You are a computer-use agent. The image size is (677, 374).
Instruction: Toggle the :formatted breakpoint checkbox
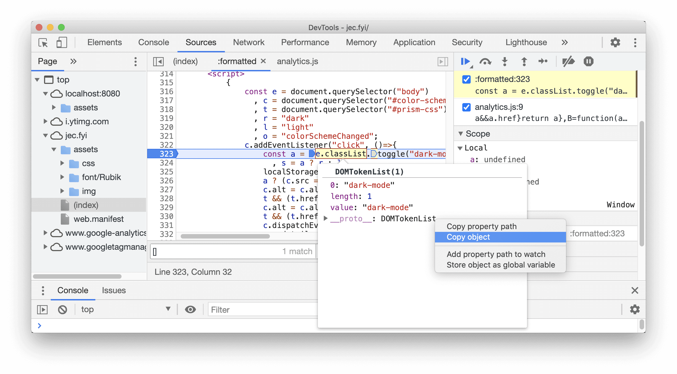467,78
